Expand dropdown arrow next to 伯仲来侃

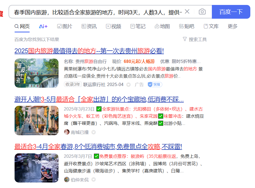pos(93,179)
